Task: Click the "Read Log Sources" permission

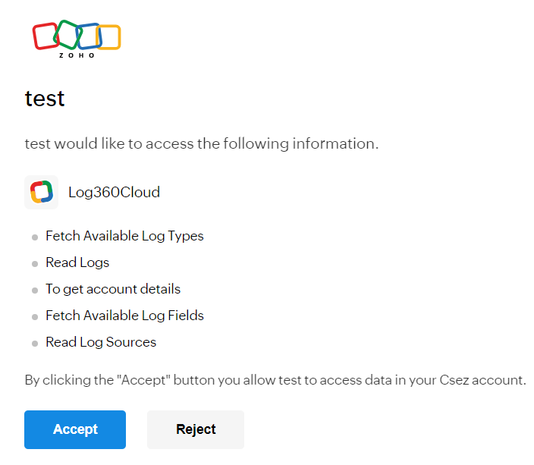Action: [x=101, y=342]
